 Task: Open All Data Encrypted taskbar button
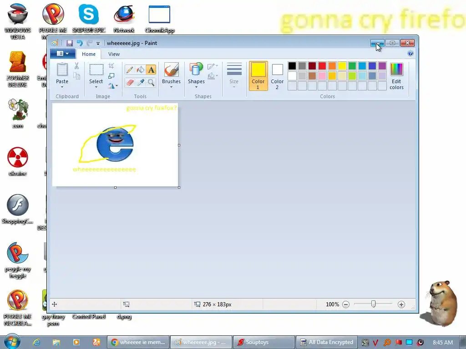(x=327, y=342)
